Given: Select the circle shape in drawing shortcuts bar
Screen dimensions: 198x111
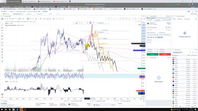Looking at the screenshot, I should 127,18.
